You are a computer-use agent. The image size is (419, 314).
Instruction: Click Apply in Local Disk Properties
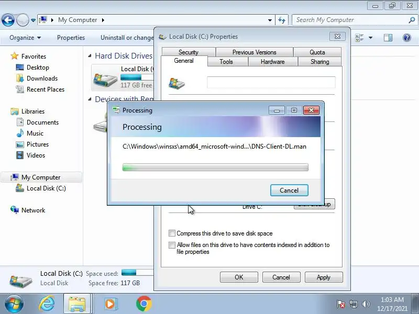coord(324,277)
